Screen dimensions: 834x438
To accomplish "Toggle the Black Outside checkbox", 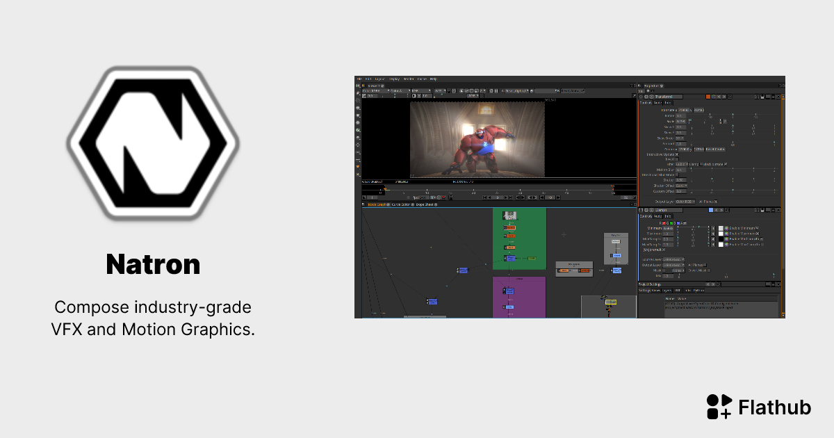I will 726,164.
